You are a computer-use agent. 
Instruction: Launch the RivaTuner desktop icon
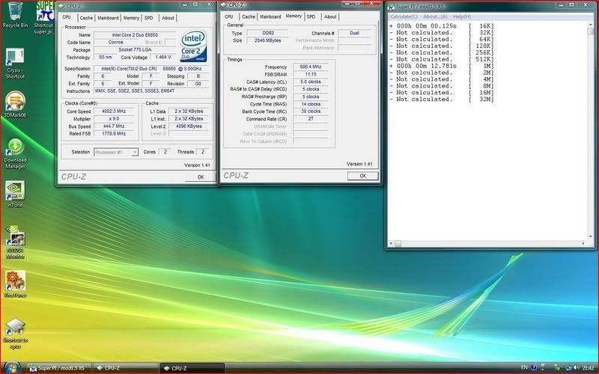click(15, 284)
